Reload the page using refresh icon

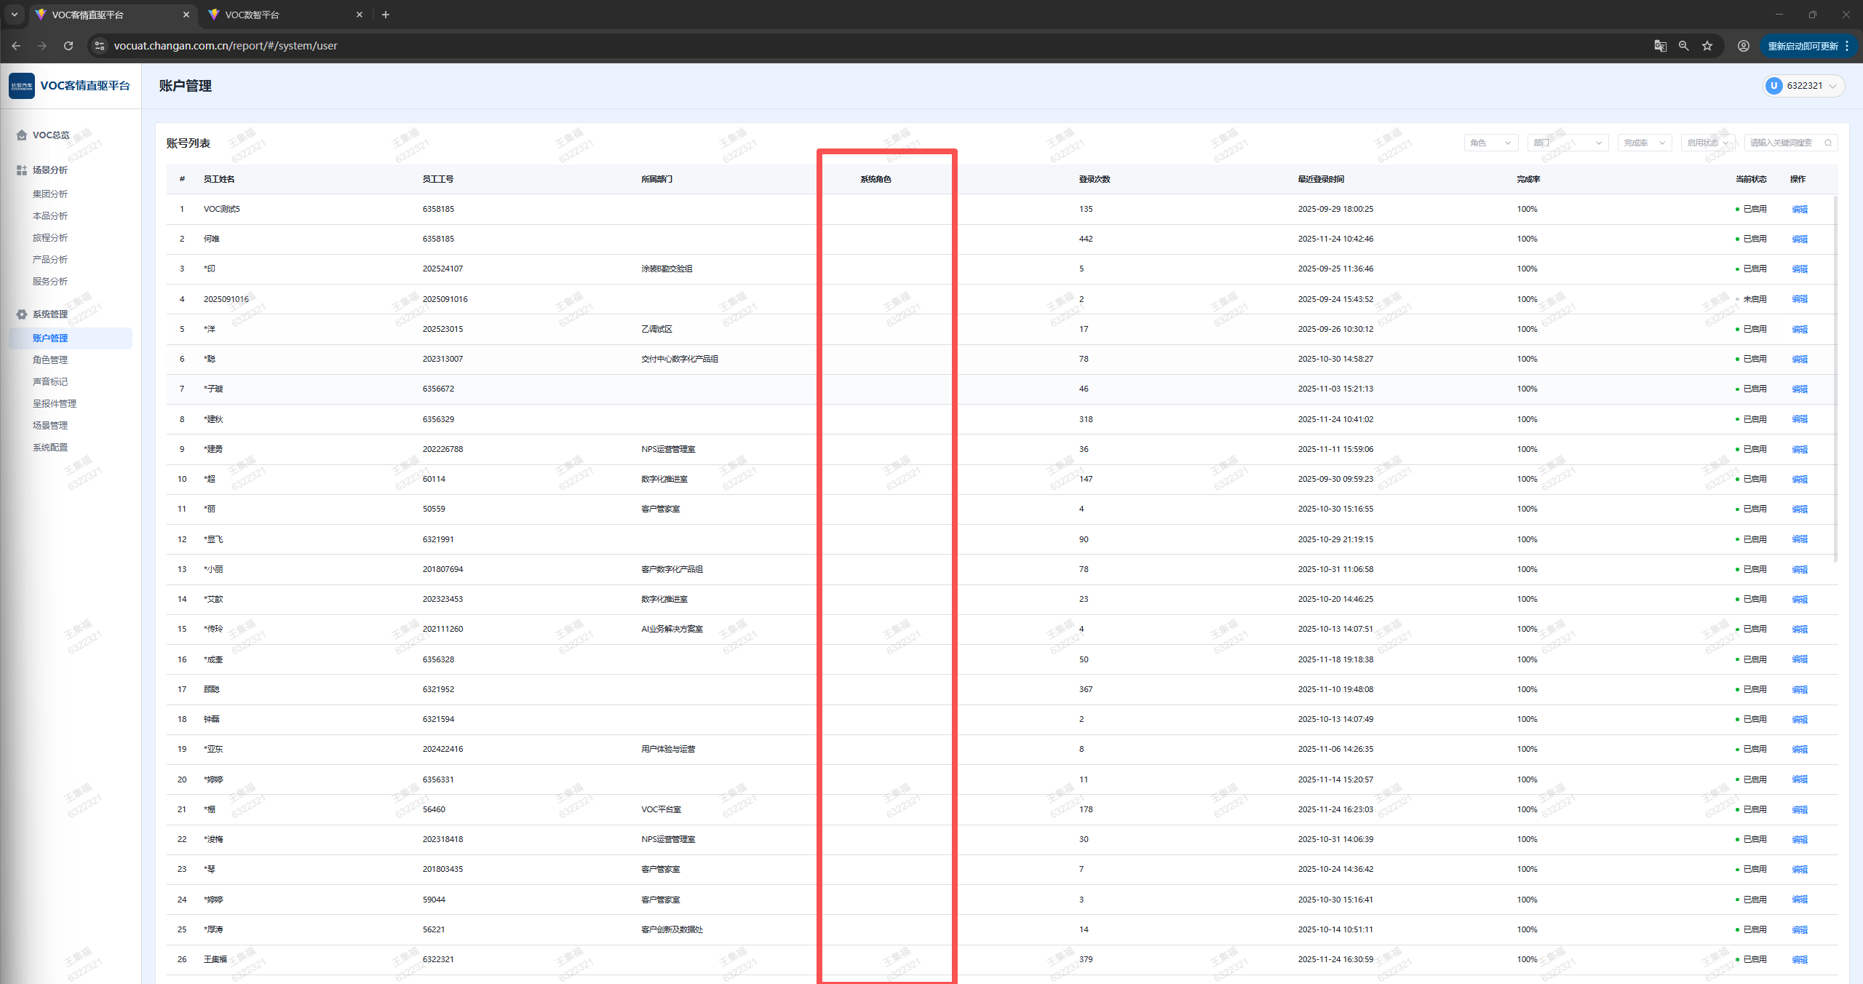(x=68, y=46)
